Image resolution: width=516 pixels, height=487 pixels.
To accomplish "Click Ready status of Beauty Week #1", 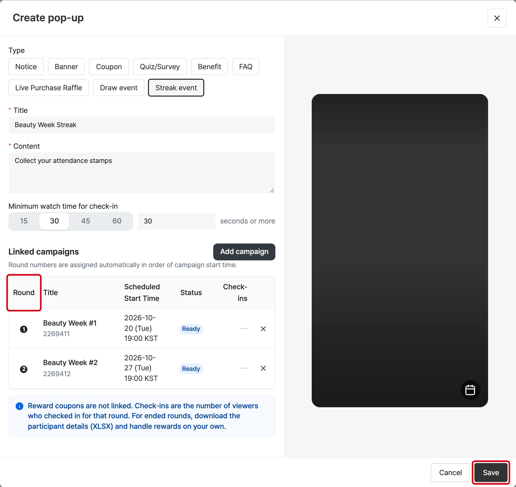I will (191, 329).
